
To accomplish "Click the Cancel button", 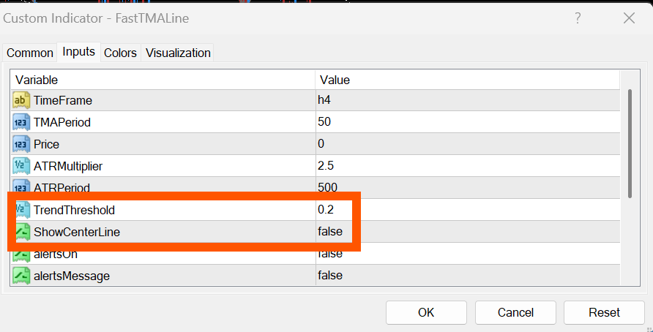I will click(x=515, y=312).
